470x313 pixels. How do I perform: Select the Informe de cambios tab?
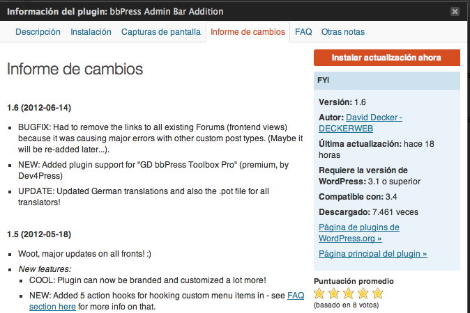pos(248,32)
